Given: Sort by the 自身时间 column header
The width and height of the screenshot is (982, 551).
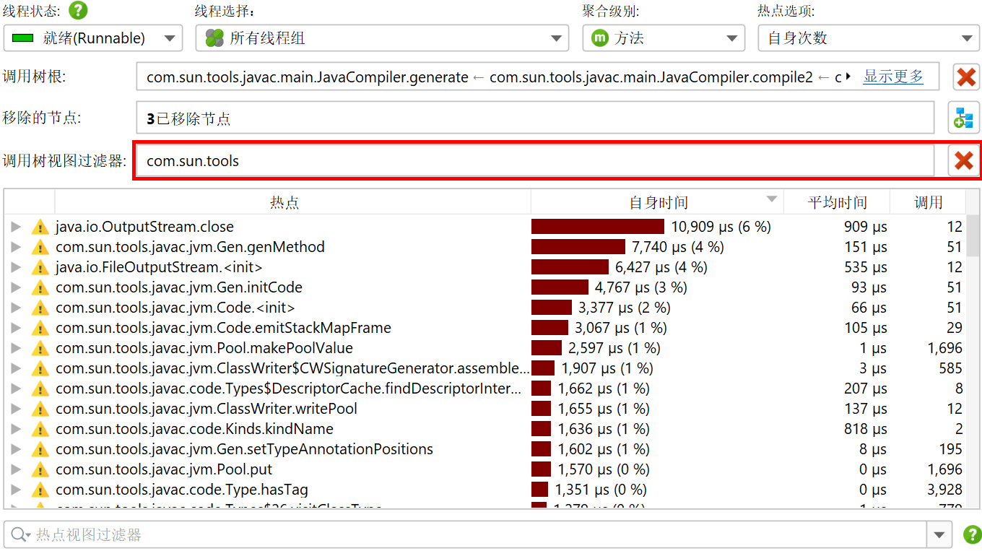Looking at the screenshot, I should pos(657,203).
